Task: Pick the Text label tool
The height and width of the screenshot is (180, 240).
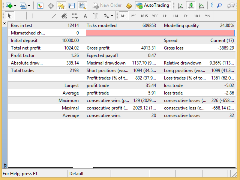Action: (85, 16)
